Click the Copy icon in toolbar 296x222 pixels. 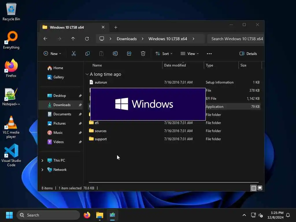click(88, 53)
